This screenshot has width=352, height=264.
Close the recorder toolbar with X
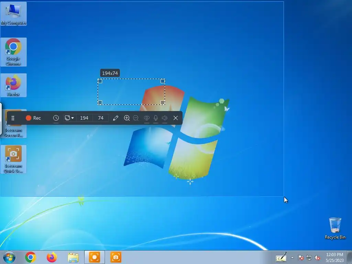coord(176,118)
